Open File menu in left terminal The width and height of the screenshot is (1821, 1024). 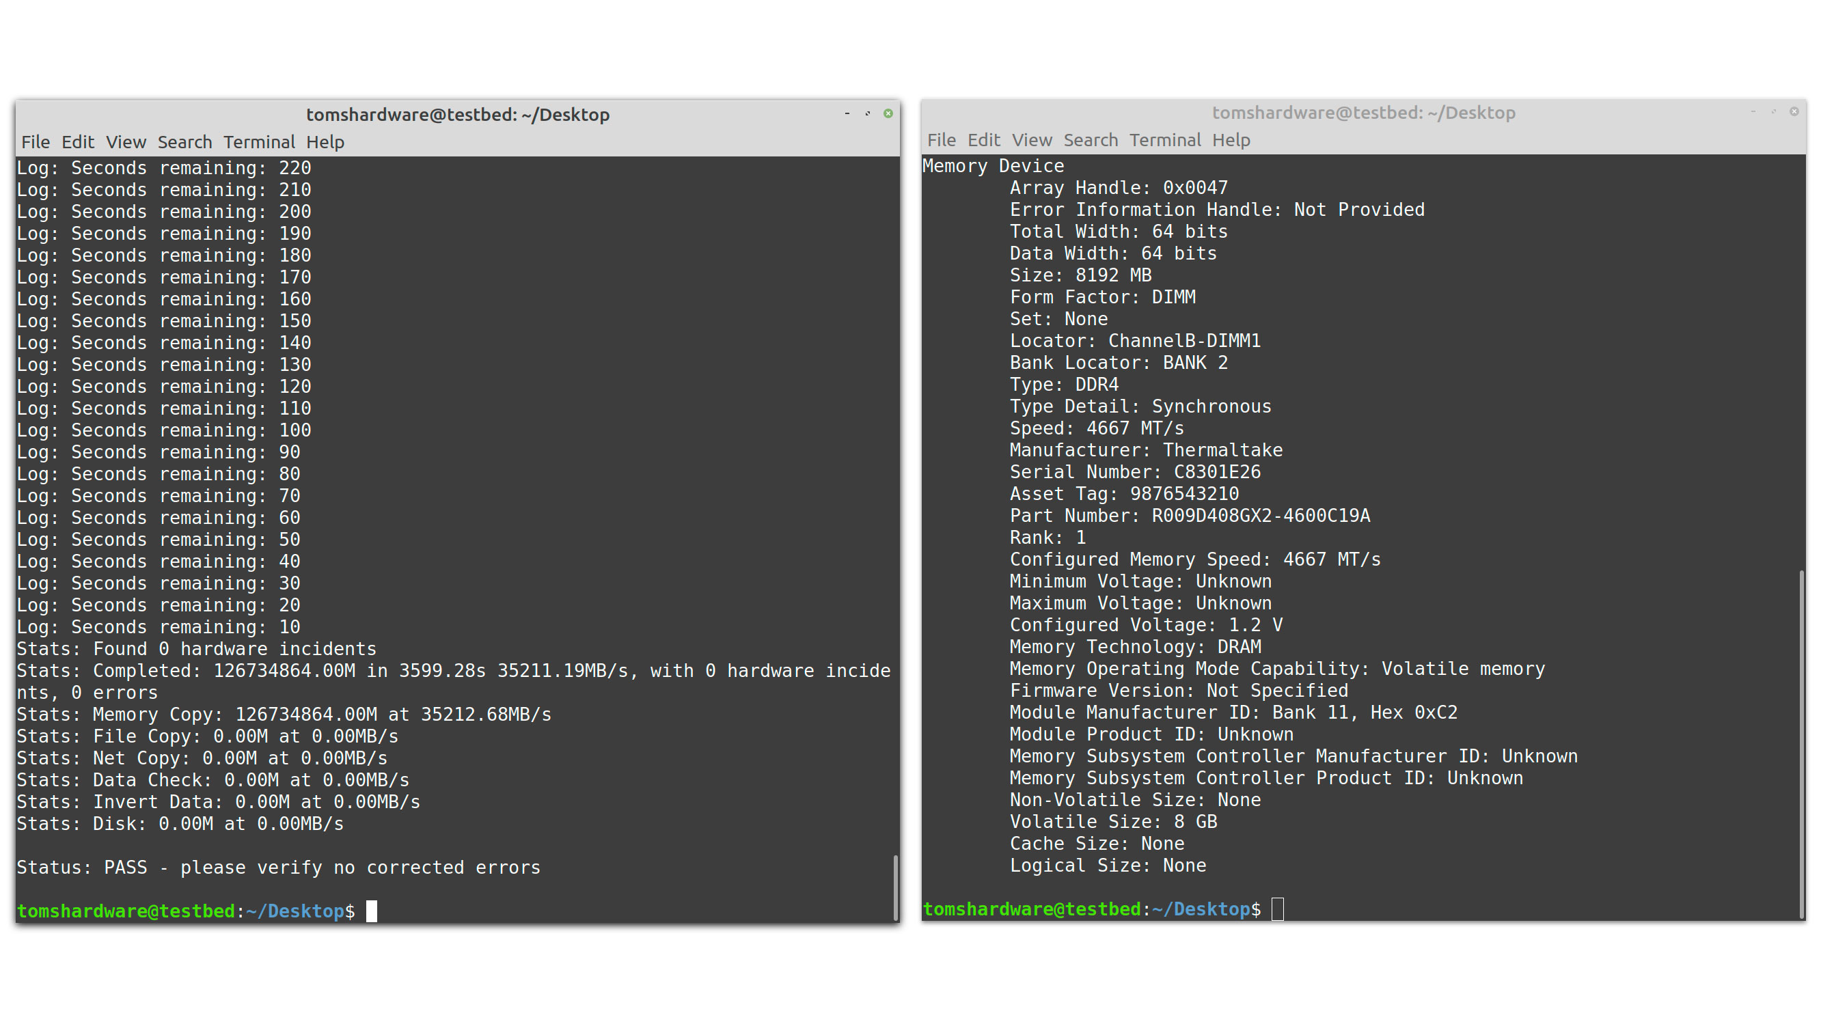click(36, 142)
